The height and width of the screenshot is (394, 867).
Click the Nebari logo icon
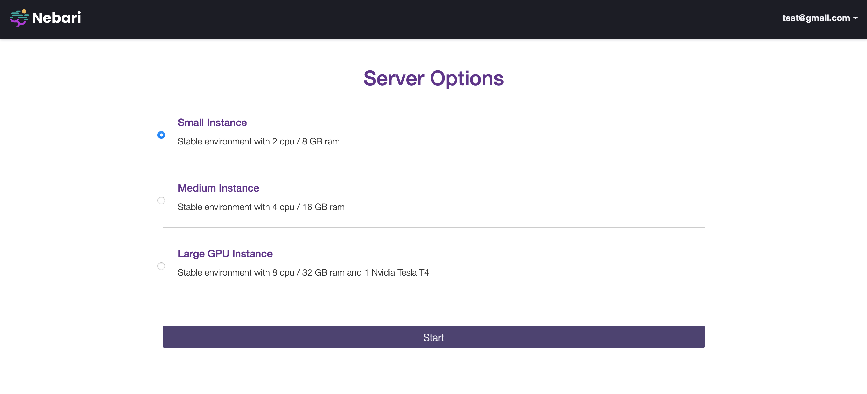pyautogui.click(x=19, y=18)
